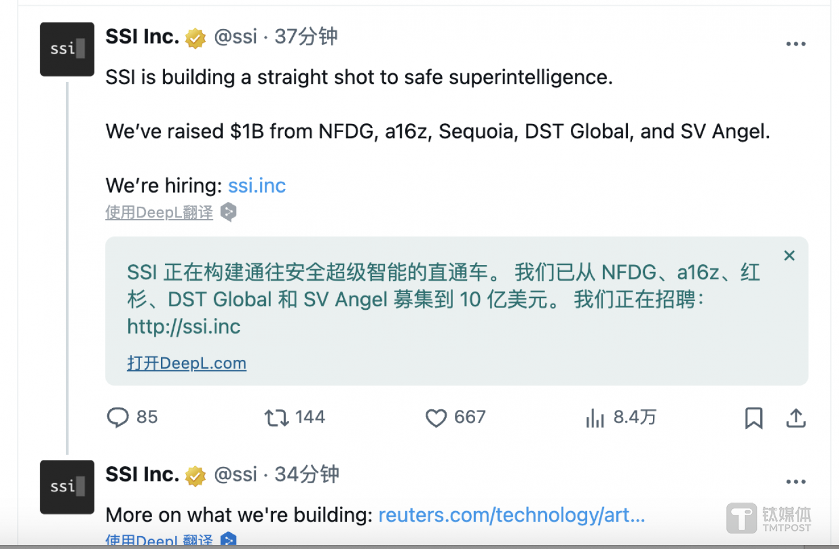
Task: Click the 使用DeepL翻译 translate link
Action: (159, 212)
